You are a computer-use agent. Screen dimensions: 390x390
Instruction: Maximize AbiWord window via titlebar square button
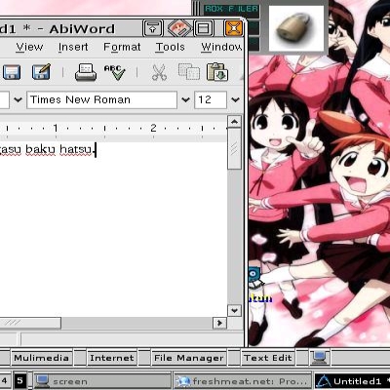(204, 28)
